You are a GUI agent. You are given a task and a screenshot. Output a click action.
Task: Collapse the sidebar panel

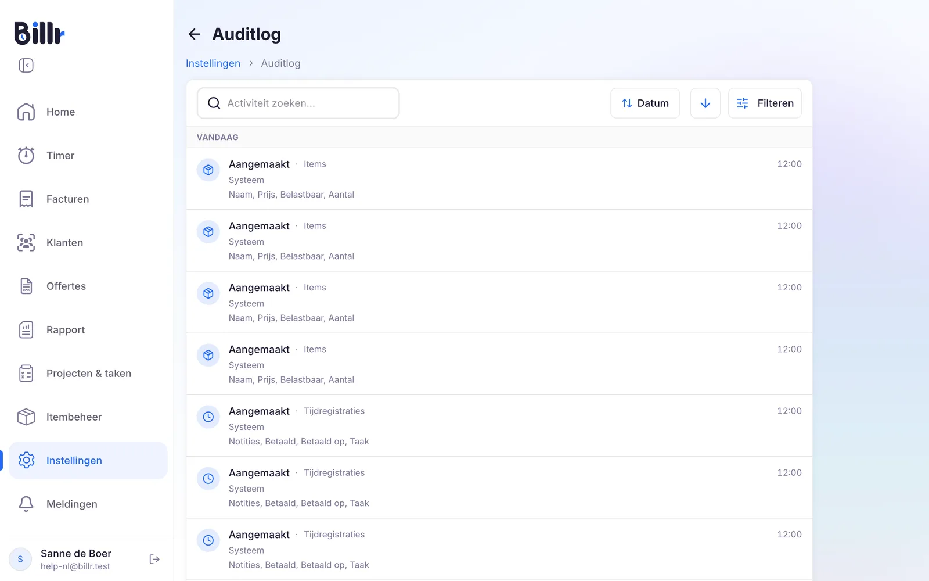tap(26, 66)
